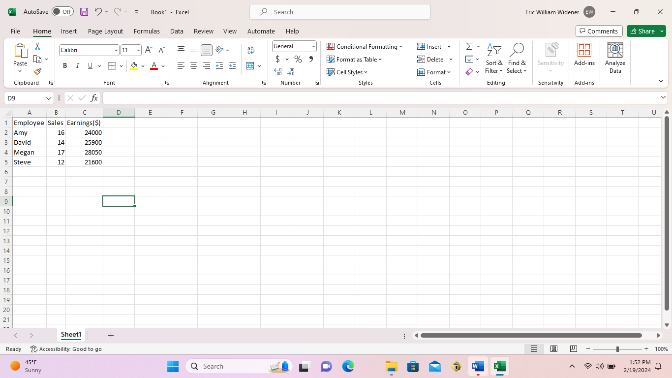Image resolution: width=672 pixels, height=378 pixels.
Task: Click the Center horizontal alignment icon
Action: [x=194, y=65]
